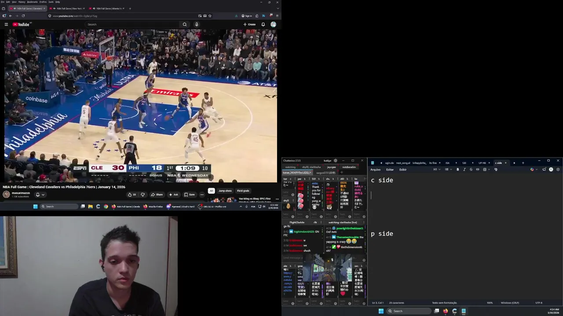Open the YouTube account avatar menu

pyautogui.click(x=273, y=25)
